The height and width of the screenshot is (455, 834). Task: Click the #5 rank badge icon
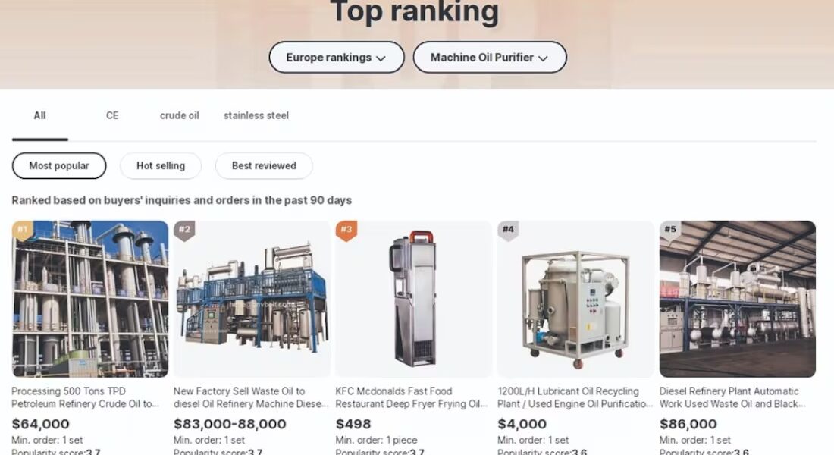[x=670, y=231]
